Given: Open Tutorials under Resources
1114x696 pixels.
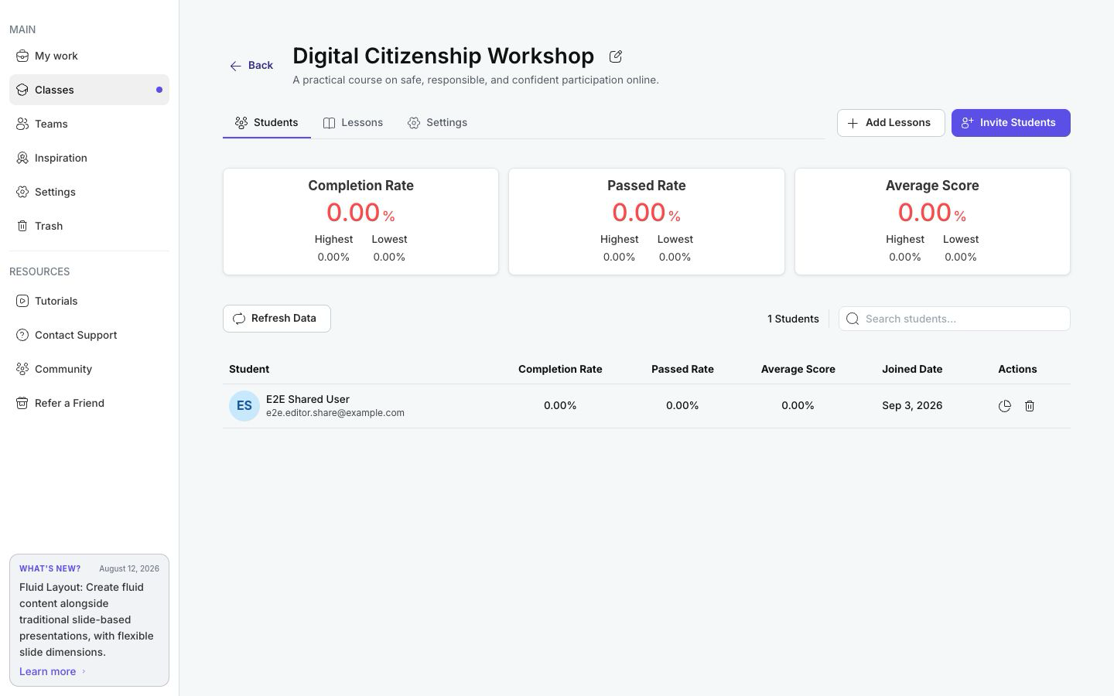Looking at the screenshot, I should (89, 301).
